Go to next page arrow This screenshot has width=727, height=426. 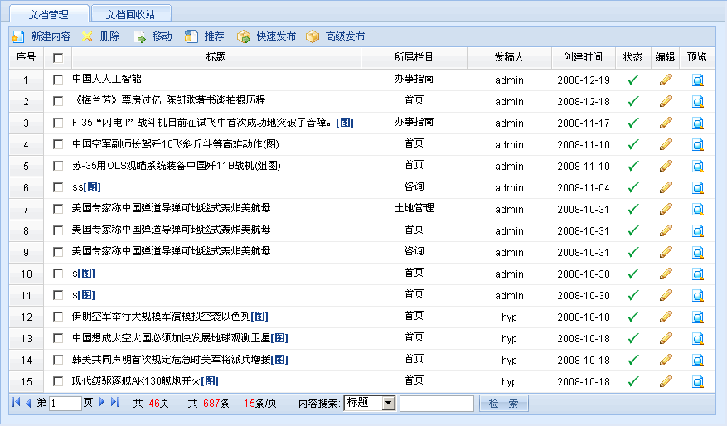[x=102, y=402]
